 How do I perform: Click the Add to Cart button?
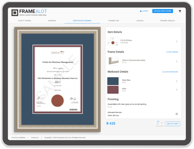click(x=173, y=124)
